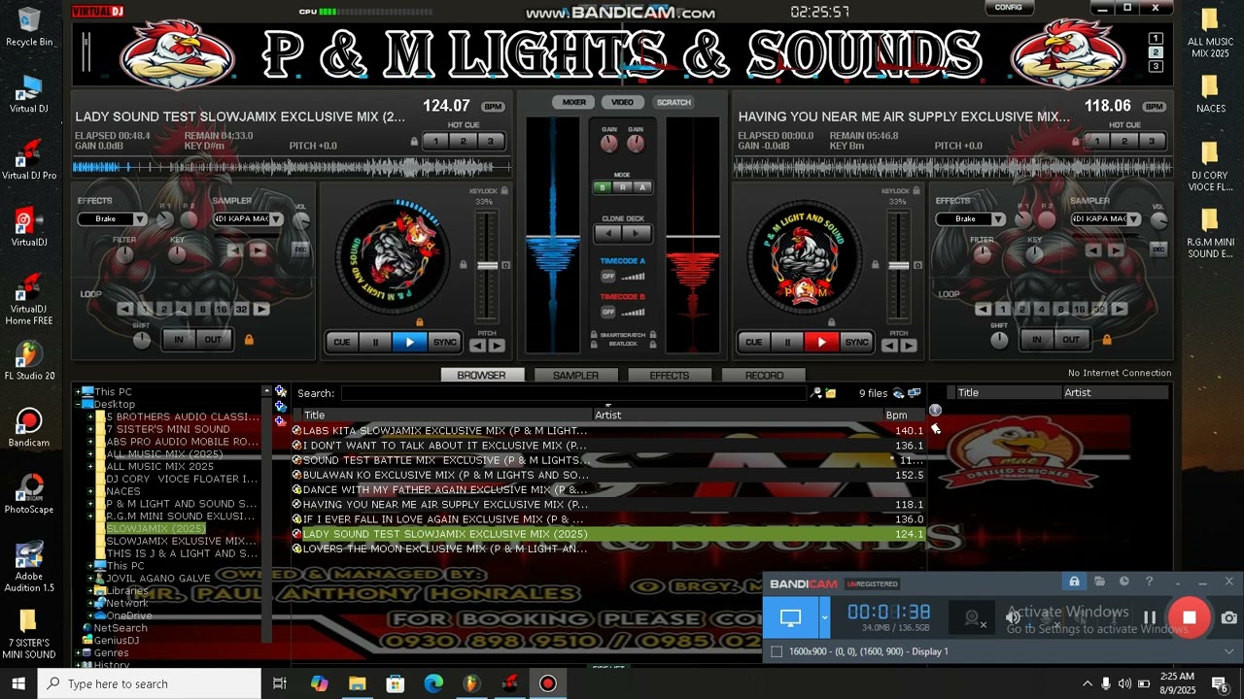Sync the right deck tempo

pos(856,342)
